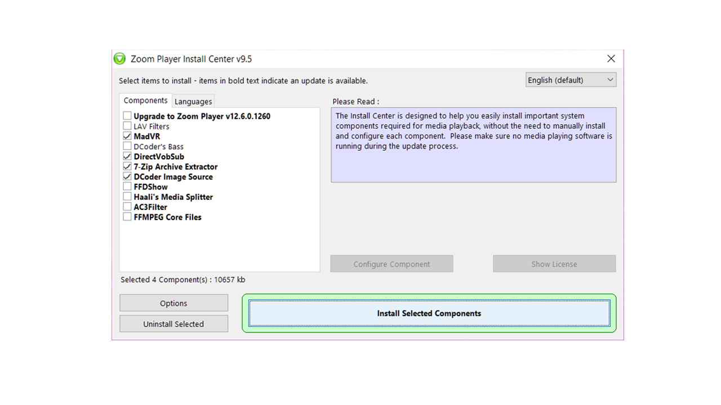Select the Components tab
This screenshot has width=721, height=405.
(x=146, y=100)
